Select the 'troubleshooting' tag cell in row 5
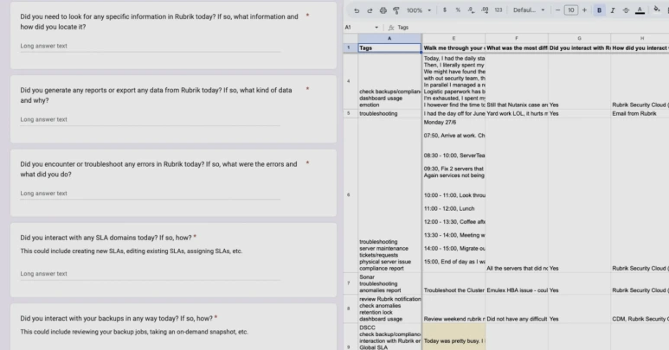 coord(389,113)
